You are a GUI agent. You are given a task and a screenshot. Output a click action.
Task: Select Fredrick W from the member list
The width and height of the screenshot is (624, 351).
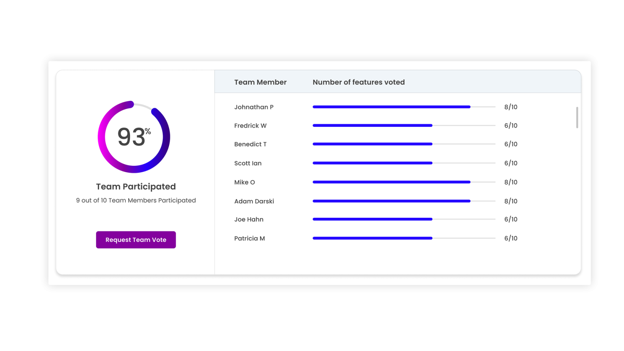(250, 126)
